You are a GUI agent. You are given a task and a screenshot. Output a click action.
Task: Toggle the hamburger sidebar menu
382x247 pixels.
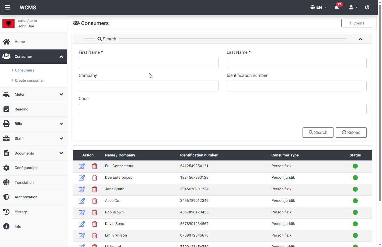pyautogui.click(x=8, y=7)
